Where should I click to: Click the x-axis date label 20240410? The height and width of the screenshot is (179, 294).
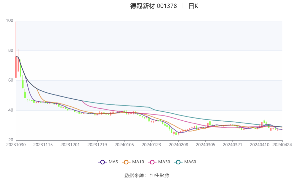tap(260, 145)
